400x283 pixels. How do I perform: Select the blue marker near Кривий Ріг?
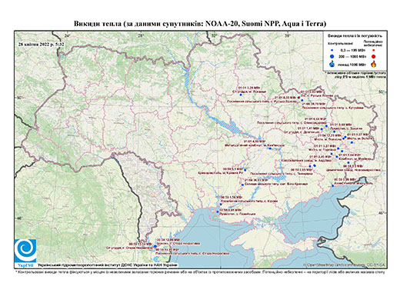(x=245, y=170)
